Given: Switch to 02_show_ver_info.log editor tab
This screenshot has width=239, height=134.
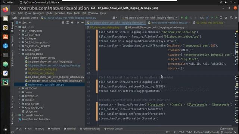Looking at the screenshot, I should pos(209,23).
